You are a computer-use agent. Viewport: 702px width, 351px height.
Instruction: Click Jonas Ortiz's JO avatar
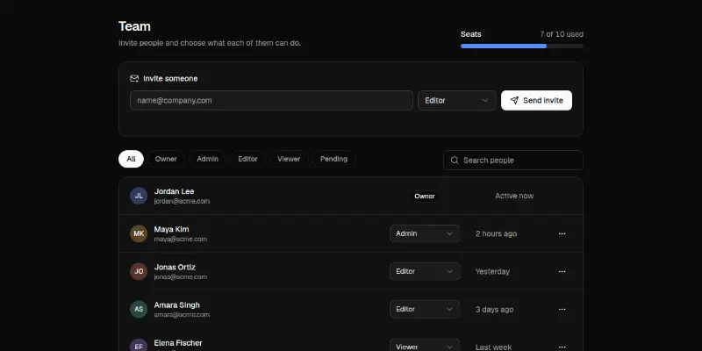click(139, 271)
